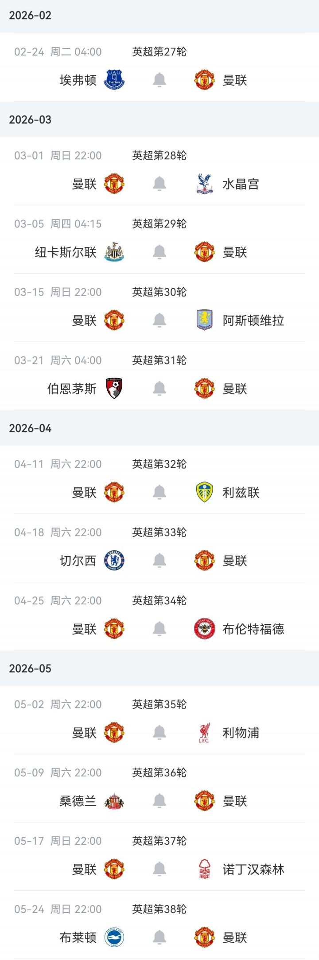Turn on bell for 曼联 vs 利物浦

pos(159,733)
